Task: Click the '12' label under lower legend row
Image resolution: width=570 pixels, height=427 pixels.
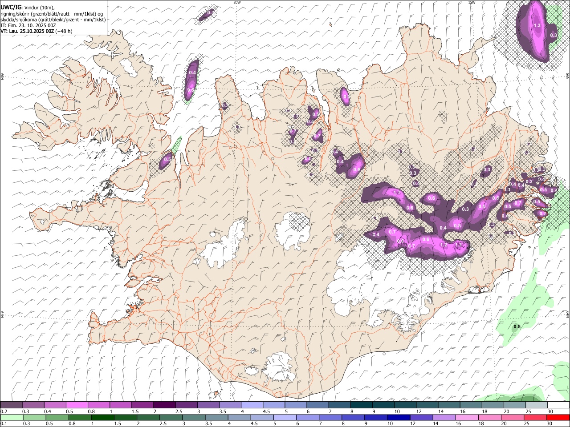Action: coord(413,424)
